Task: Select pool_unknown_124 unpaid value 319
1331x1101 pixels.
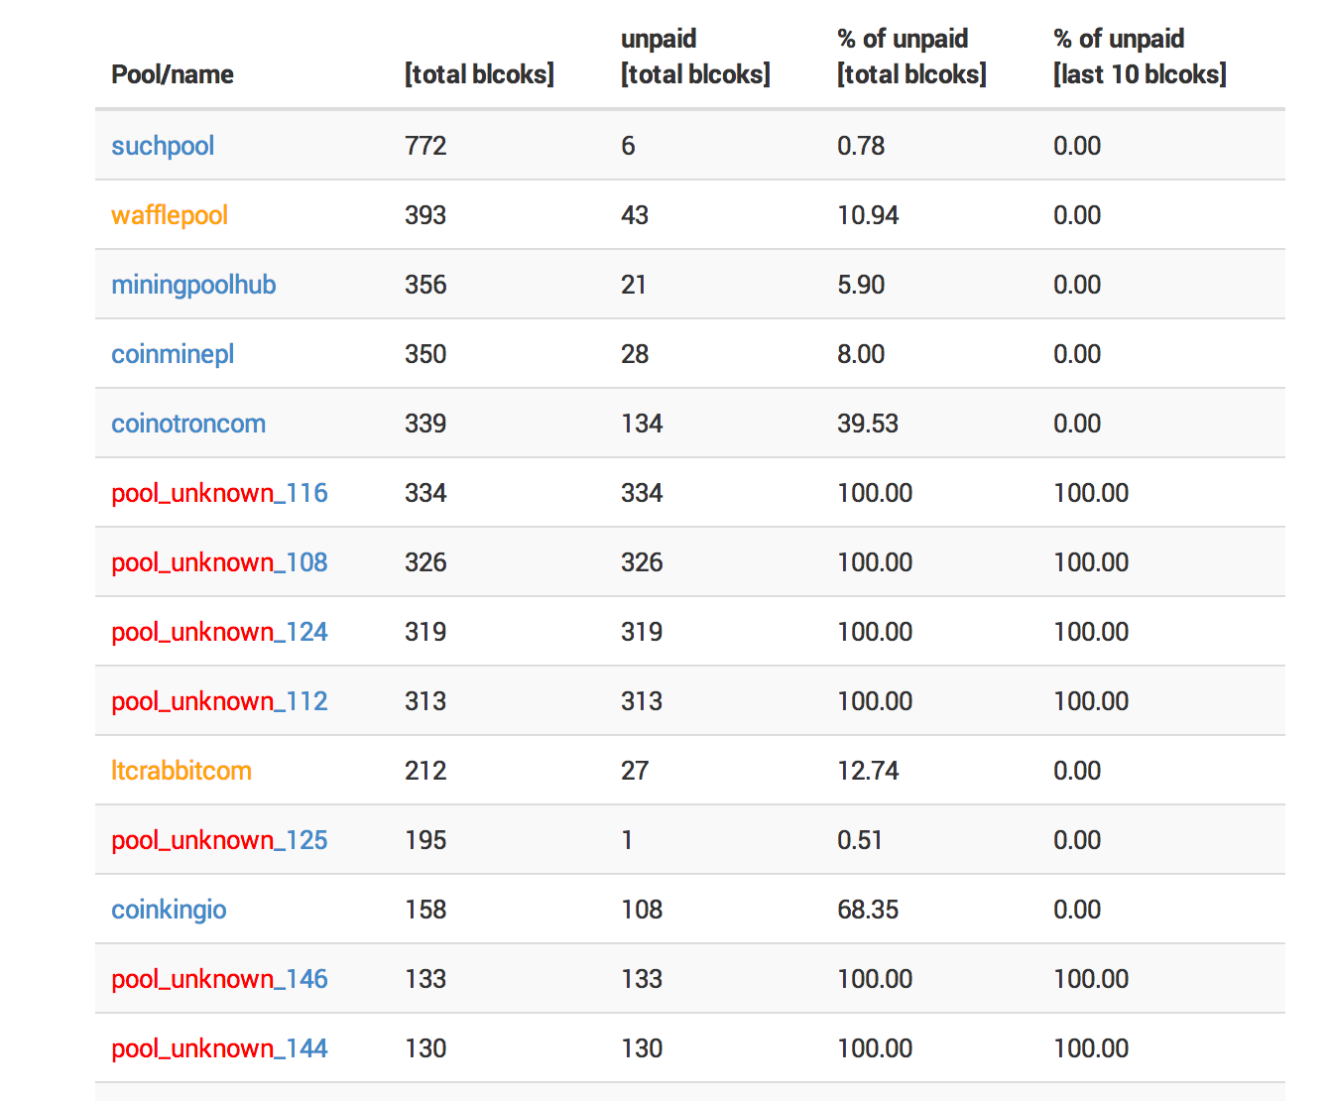Action: pyautogui.click(x=642, y=632)
